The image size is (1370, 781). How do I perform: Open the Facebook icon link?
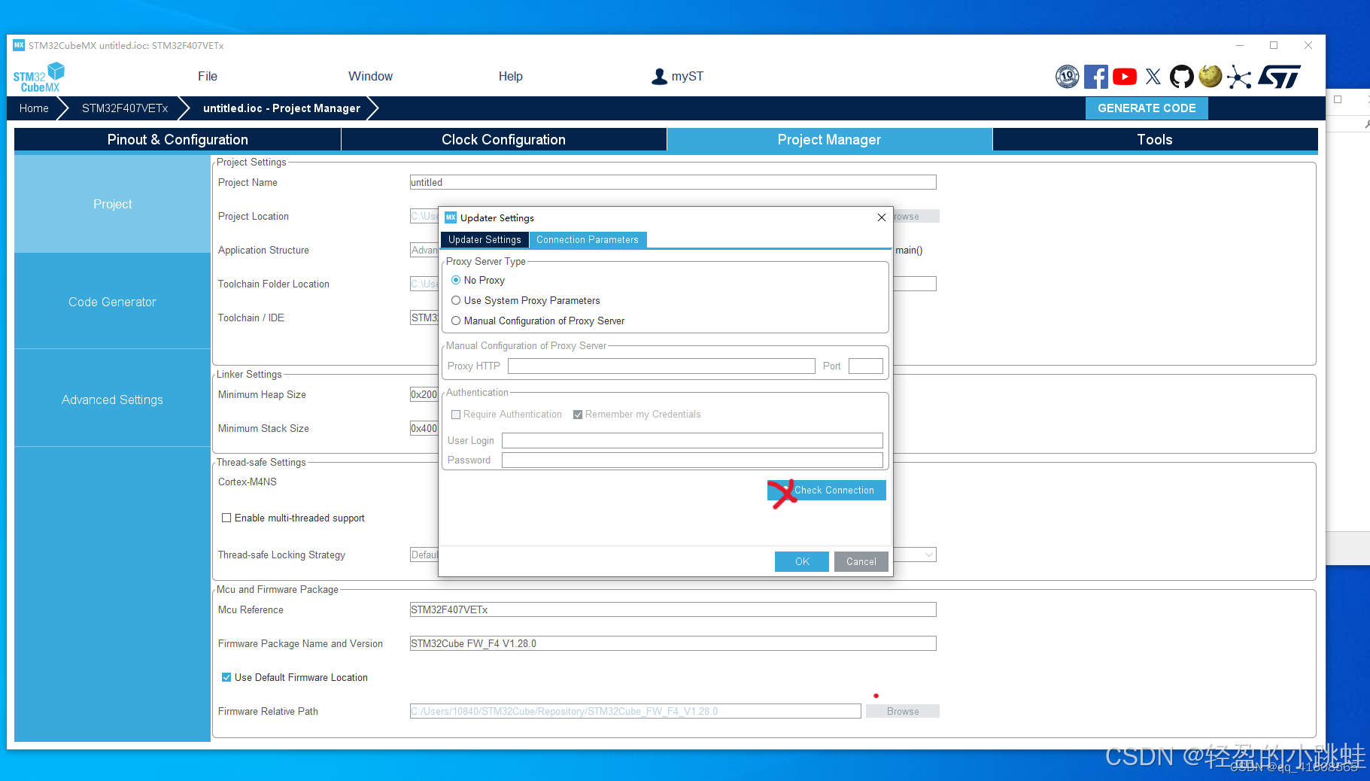pyautogui.click(x=1095, y=77)
